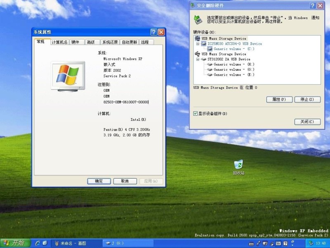330x248 pixels.
Task: Select the second USB Mass Storage Device entry
Action: [x=224, y=54]
